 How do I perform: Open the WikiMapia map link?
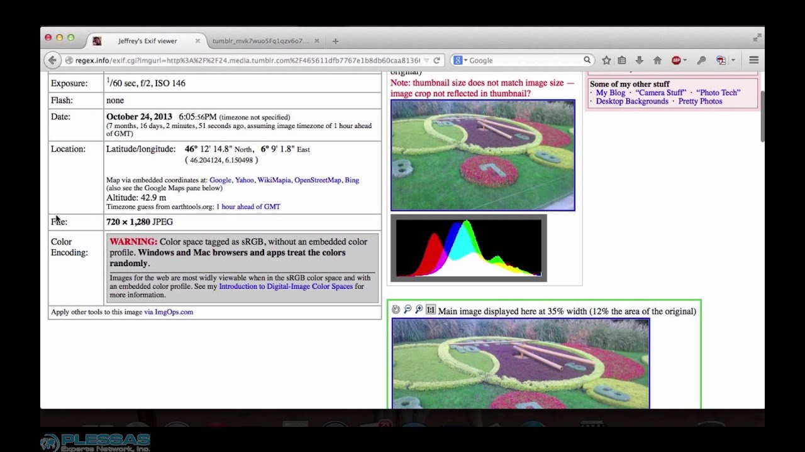[x=274, y=180]
